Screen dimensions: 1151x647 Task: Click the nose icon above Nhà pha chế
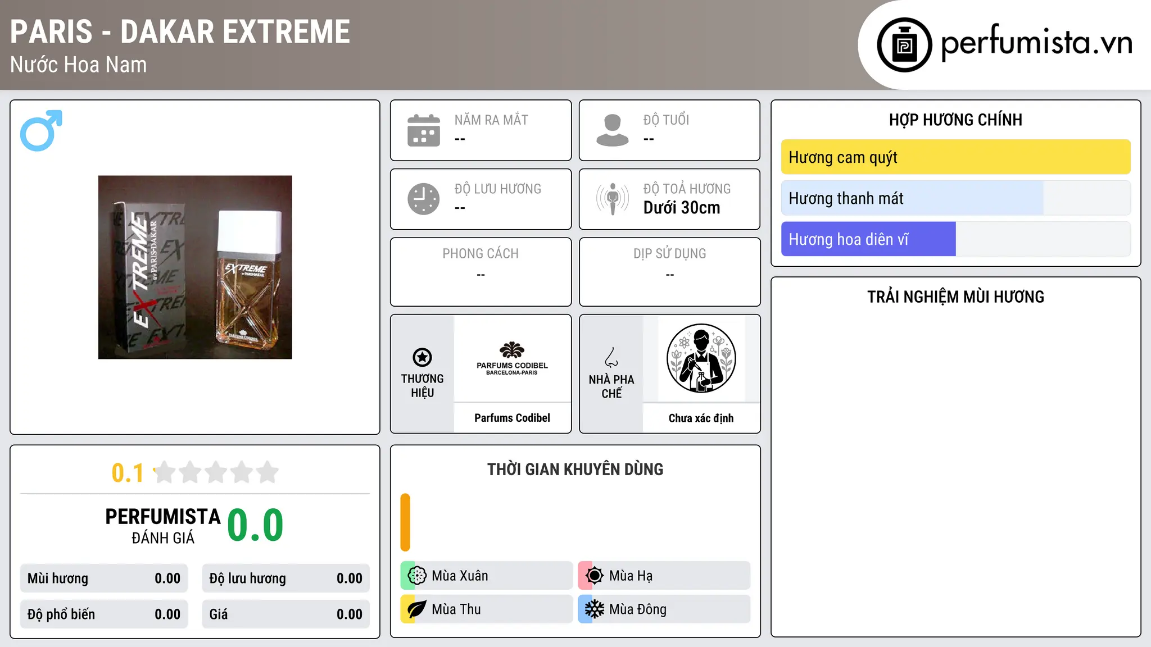point(611,357)
